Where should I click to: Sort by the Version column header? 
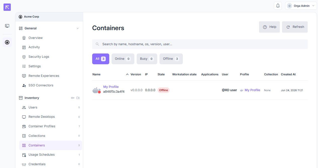[x=136, y=74]
